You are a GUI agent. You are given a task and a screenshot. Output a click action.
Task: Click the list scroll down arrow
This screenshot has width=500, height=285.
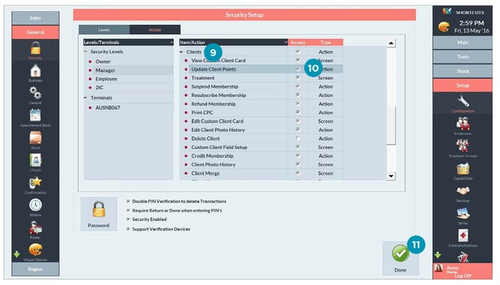(x=391, y=176)
